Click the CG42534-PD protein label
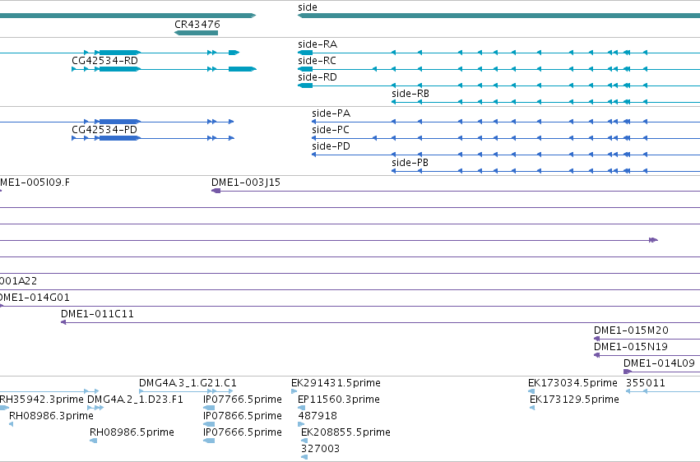700x462 pixels. coord(104,130)
